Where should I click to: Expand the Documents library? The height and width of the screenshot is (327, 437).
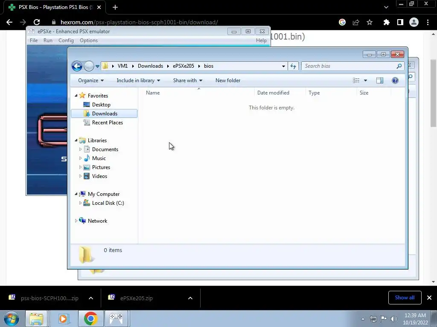[x=80, y=149]
